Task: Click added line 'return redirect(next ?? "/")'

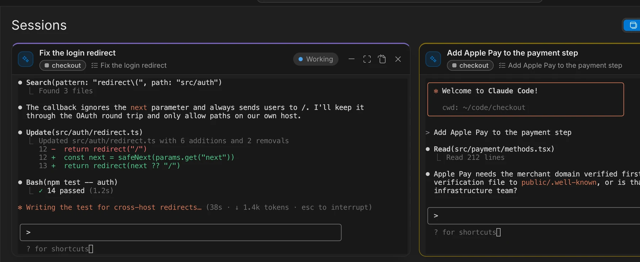Action: pos(122,166)
